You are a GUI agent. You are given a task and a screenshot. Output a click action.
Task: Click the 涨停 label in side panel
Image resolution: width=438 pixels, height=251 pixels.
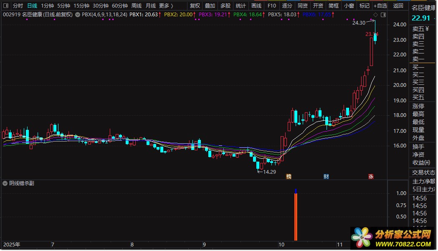pos(418,106)
